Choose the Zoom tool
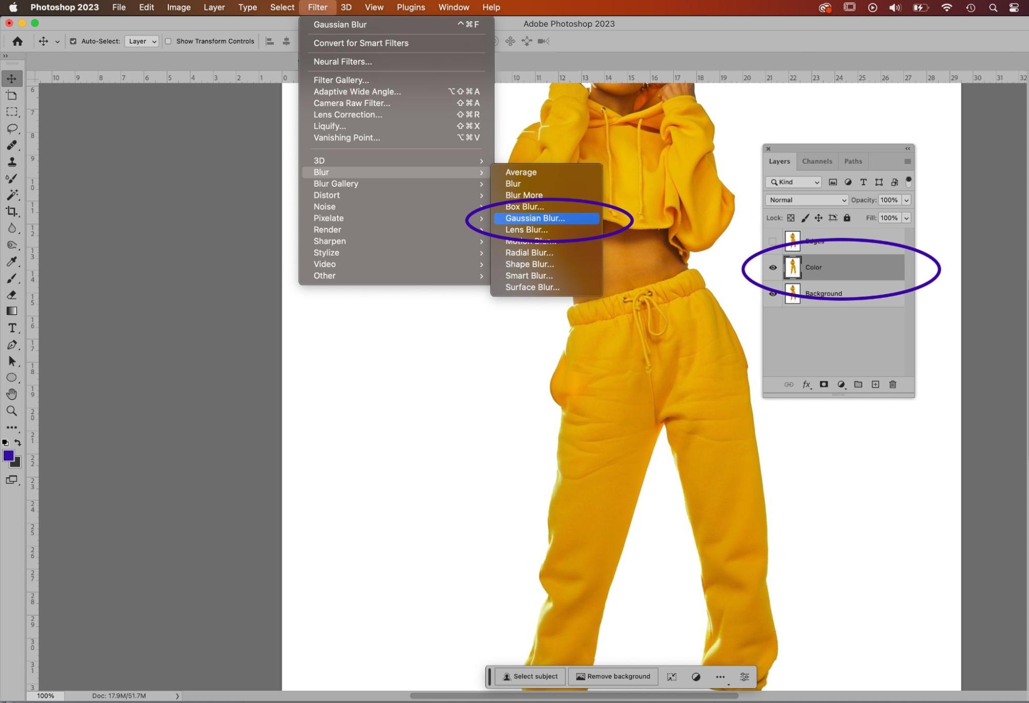This screenshot has height=703, width=1029. [12, 411]
